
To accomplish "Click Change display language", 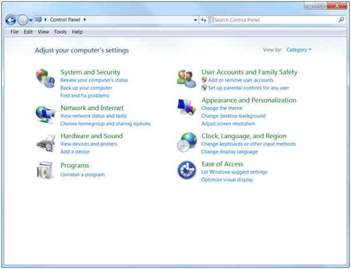I will tap(229, 151).
